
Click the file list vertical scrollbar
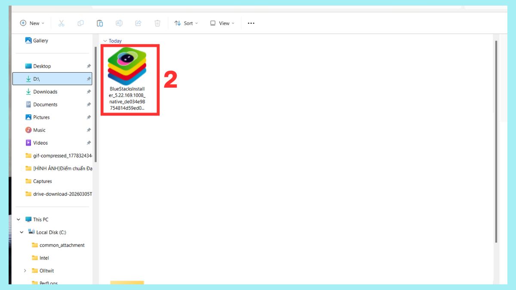click(x=496, y=142)
